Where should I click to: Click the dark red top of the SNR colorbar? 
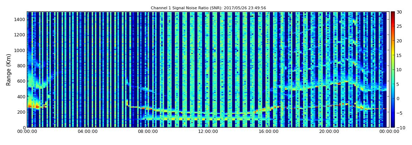click(x=393, y=14)
